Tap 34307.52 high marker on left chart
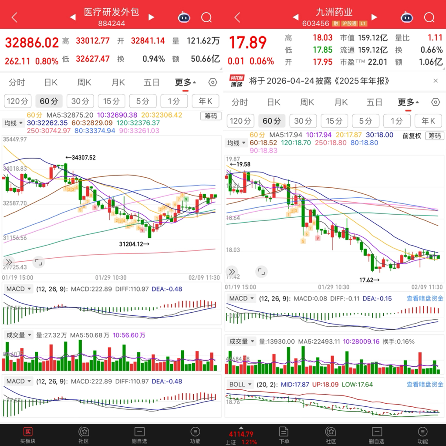446x446 pixels. (81, 157)
